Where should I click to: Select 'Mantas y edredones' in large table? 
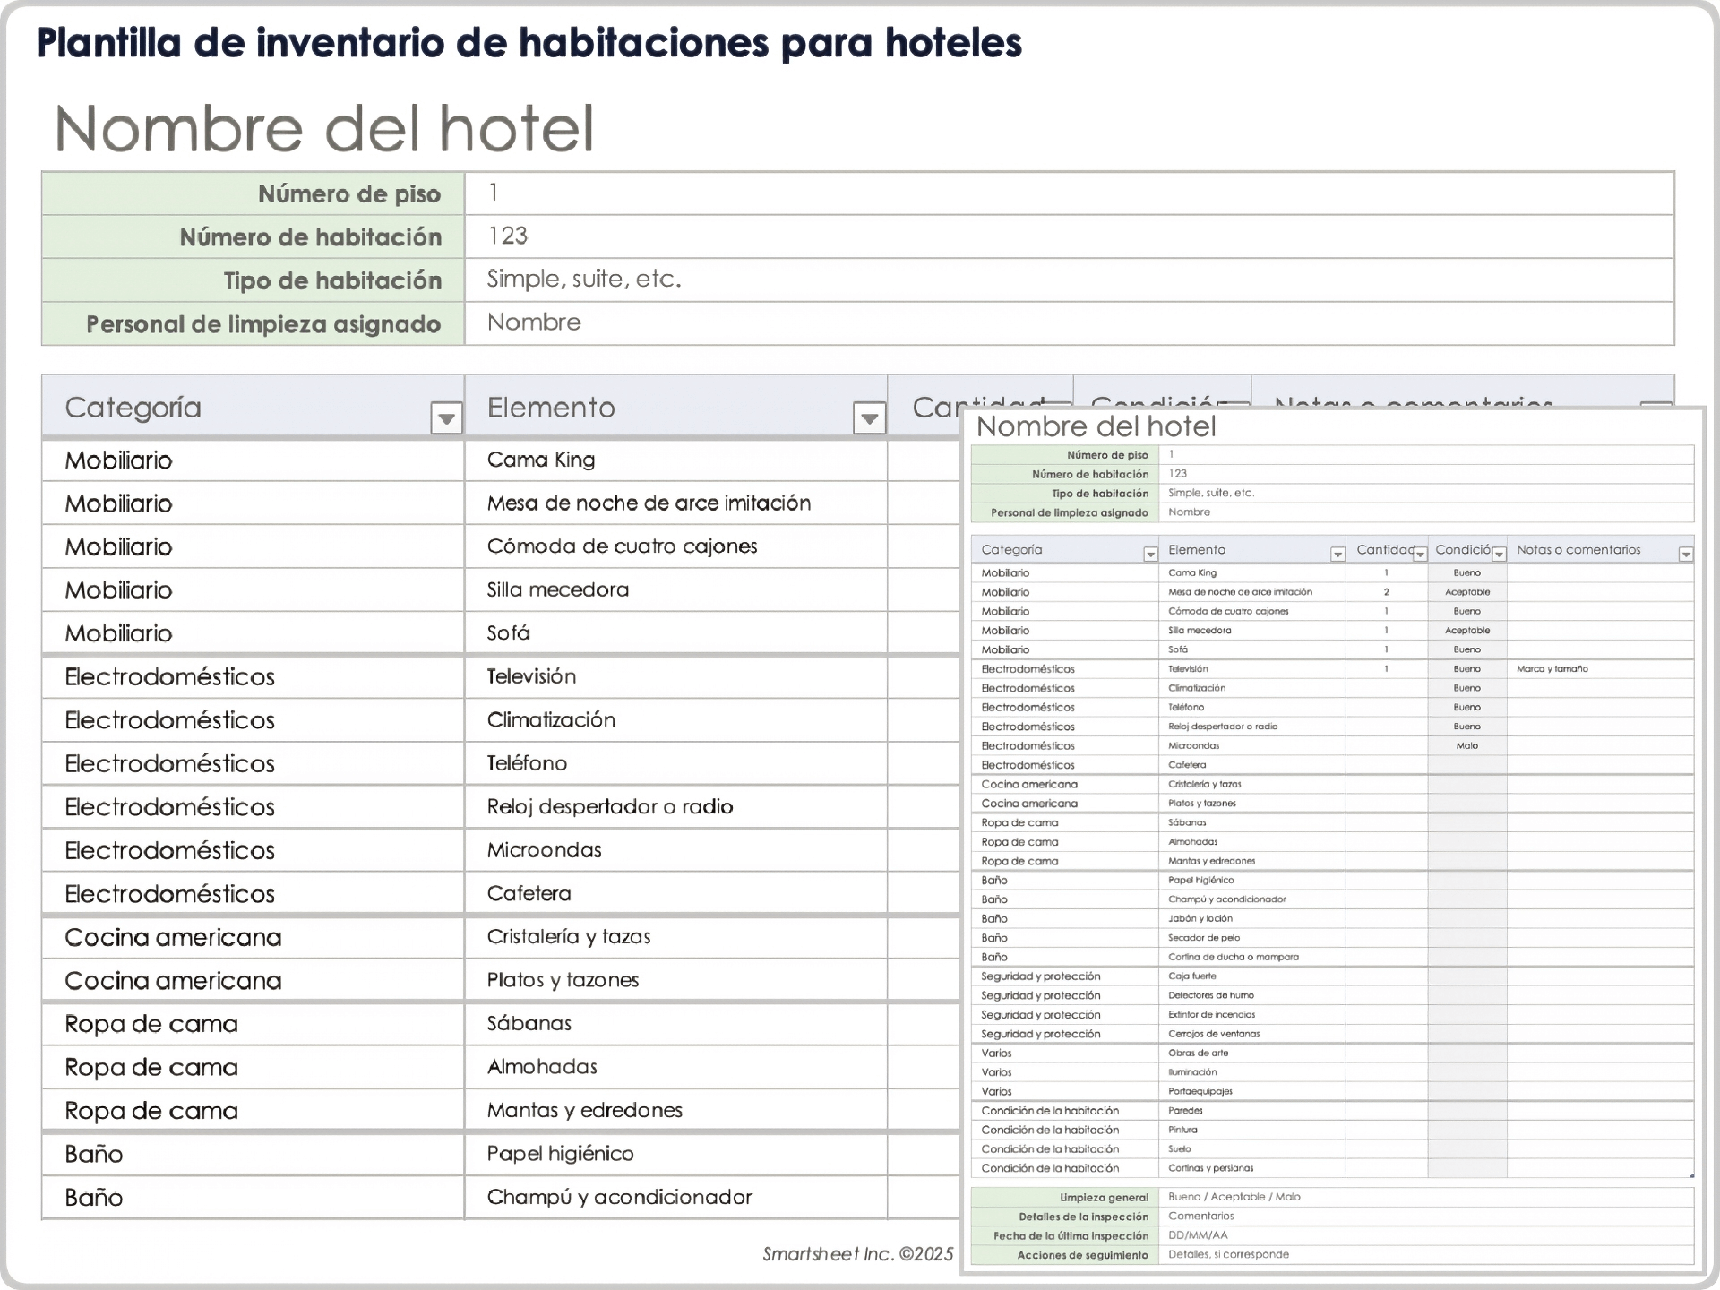(675, 1110)
